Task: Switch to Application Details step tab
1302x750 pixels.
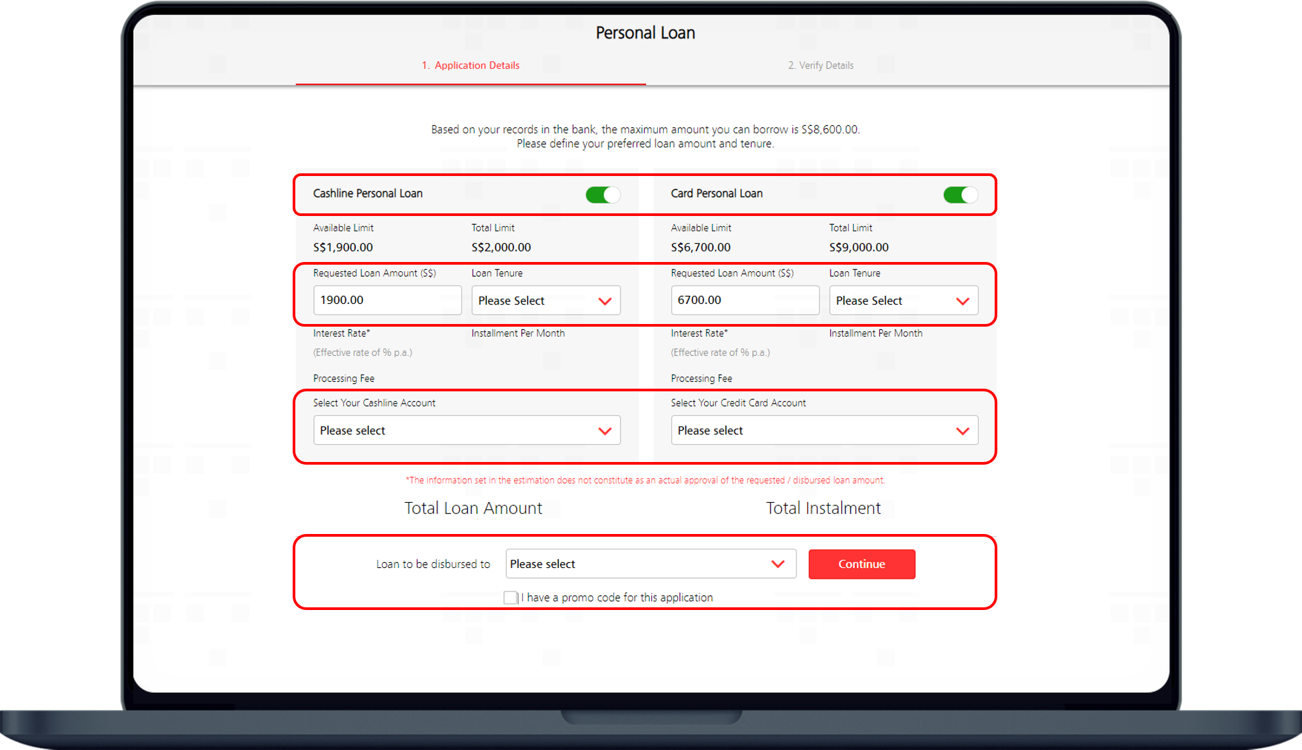Action: click(471, 65)
